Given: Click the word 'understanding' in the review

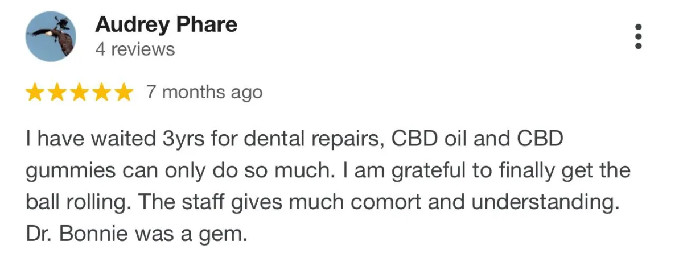Looking at the screenshot, I should pyautogui.click(x=552, y=203).
